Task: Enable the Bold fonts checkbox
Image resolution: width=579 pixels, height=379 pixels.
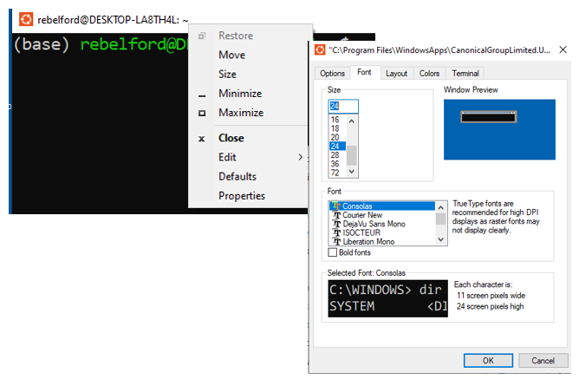Action: click(x=333, y=252)
